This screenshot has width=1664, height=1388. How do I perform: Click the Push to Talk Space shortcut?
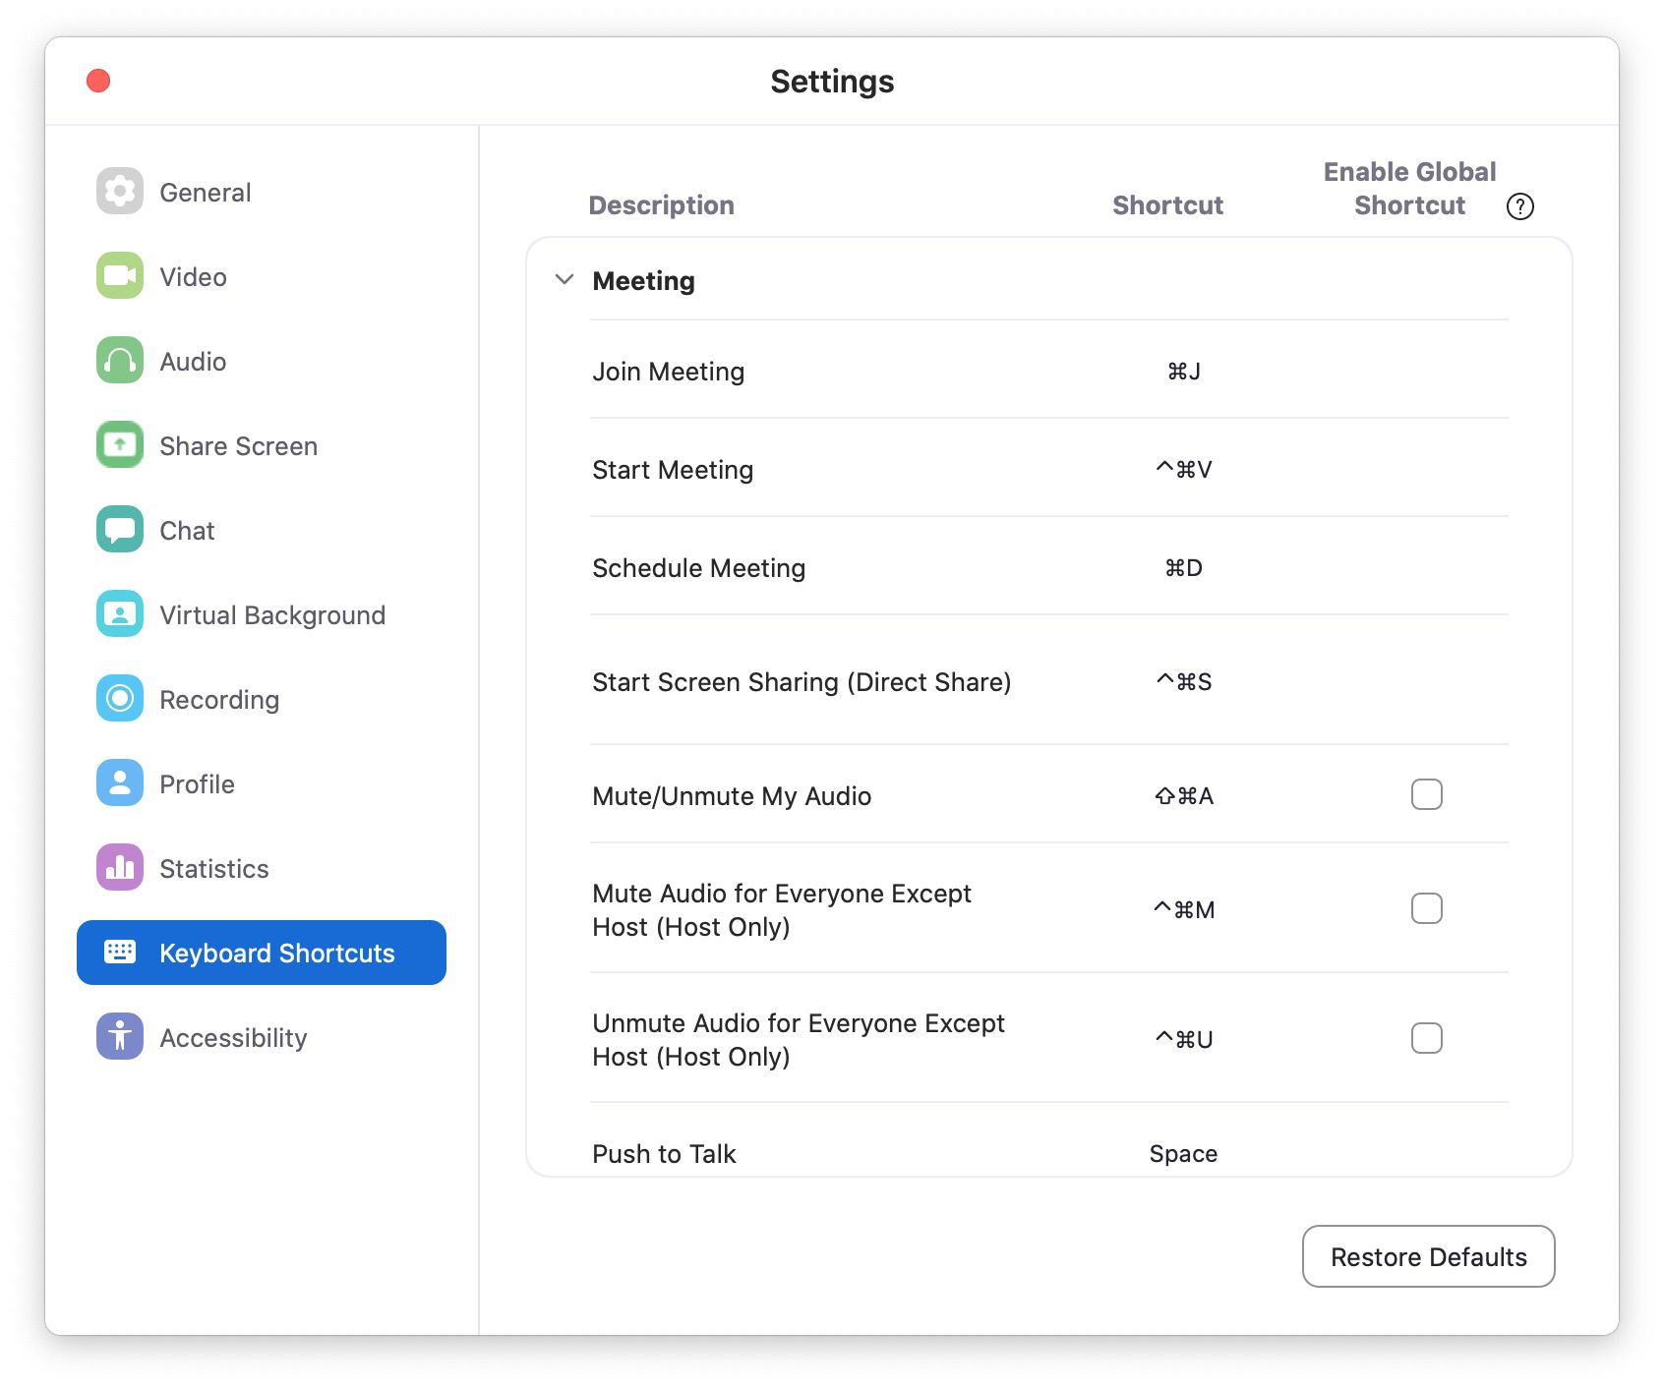[1183, 1153]
